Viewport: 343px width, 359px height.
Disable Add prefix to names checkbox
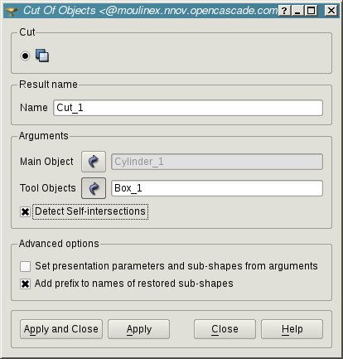pos(25,284)
